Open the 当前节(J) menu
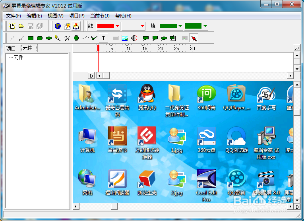The image size is (304, 221). point(100,16)
